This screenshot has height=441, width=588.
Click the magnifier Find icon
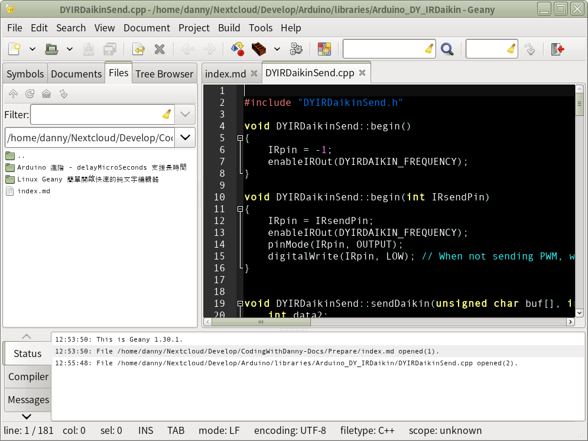pyautogui.click(x=447, y=49)
